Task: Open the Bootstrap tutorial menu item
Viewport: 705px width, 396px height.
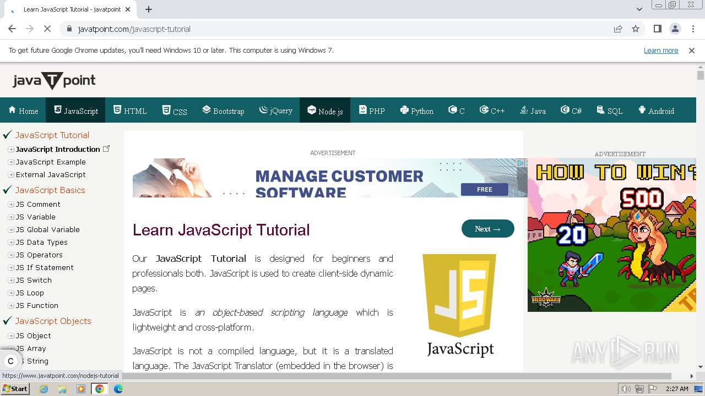Action: click(223, 111)
